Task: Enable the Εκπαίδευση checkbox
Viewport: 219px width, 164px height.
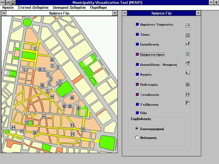Action: click(137, 44)
